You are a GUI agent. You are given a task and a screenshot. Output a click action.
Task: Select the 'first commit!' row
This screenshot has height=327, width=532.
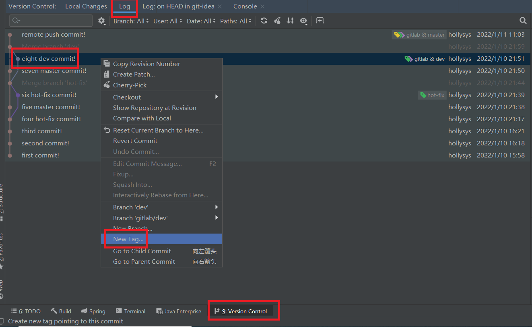(x=268, y=155)
